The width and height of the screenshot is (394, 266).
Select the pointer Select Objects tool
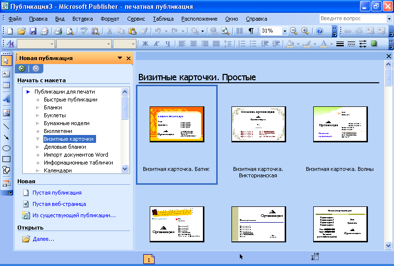[6, 61]
